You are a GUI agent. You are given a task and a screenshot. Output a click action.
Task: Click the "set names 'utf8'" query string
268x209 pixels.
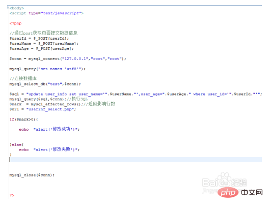pos(61,69)
